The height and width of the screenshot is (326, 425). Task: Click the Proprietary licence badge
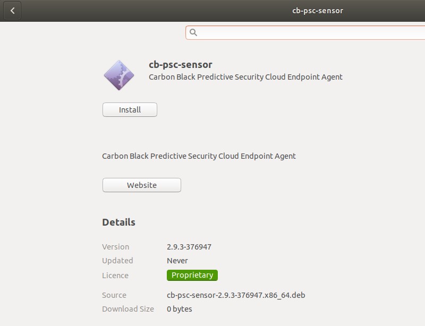[x=192, y=275]
